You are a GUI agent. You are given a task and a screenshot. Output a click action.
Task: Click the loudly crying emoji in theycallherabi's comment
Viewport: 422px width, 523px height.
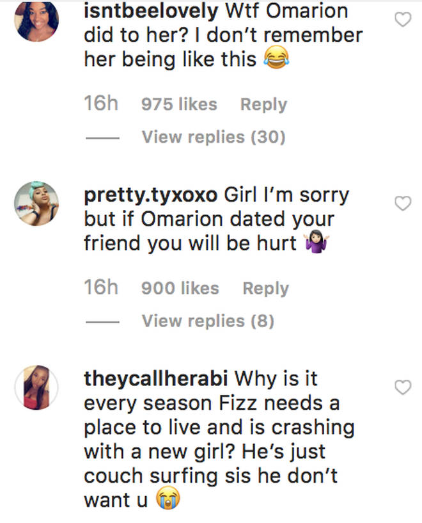pos(165,500)
